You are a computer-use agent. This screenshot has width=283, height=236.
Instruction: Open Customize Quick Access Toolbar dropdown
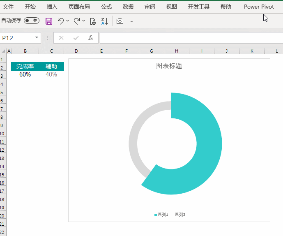132,21
